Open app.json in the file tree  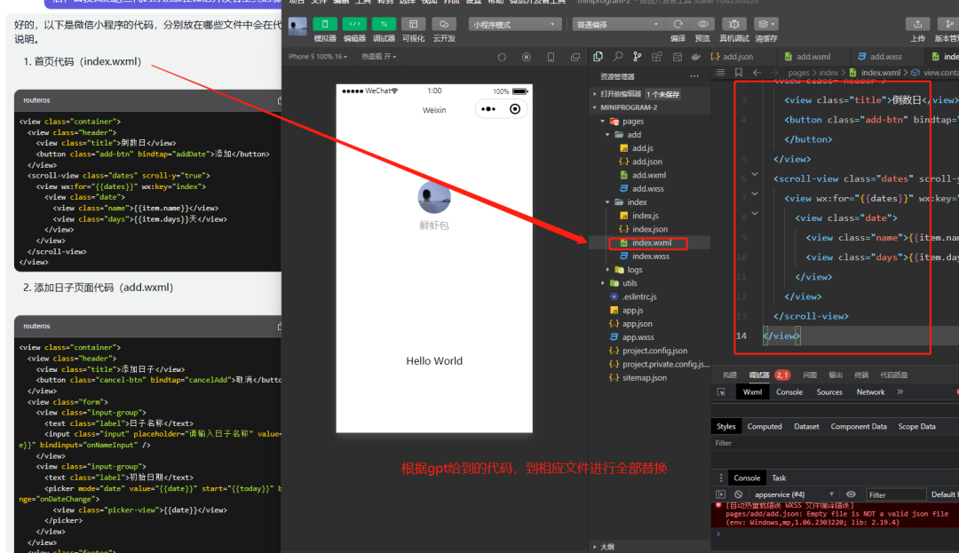tap(637, 324)
